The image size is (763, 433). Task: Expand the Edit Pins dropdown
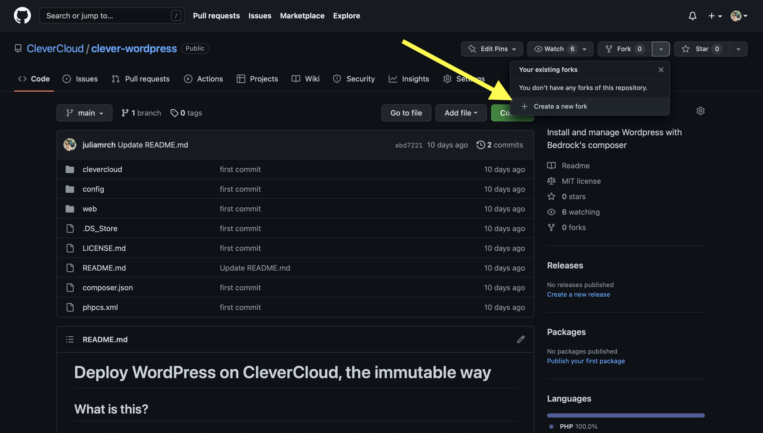[492, 49]
